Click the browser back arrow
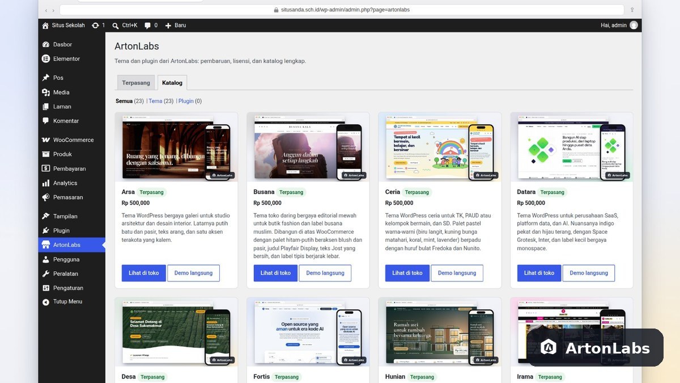 (x=46, y=10)
